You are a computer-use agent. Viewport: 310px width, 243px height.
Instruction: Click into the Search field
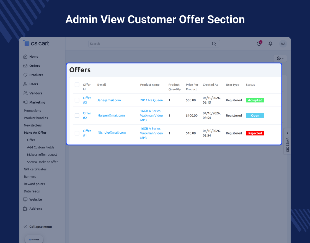(x=150, y=44)
